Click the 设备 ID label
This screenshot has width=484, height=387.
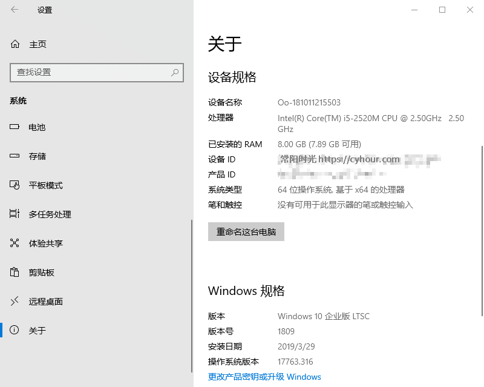coord(221,159)
